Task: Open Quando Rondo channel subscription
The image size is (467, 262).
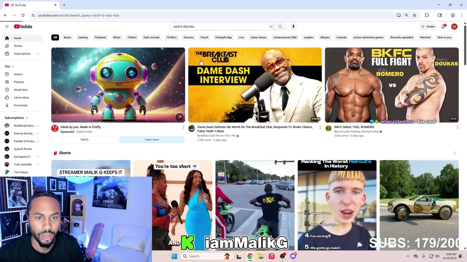Action: click(x=22, y=149)
